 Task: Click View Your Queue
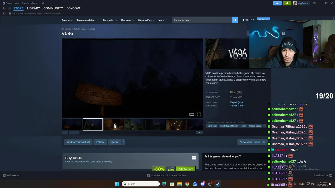(x=253, y=142)
